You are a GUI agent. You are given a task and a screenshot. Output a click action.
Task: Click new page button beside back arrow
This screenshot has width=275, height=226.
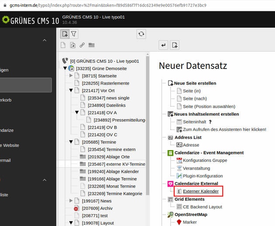click(175, 45)
